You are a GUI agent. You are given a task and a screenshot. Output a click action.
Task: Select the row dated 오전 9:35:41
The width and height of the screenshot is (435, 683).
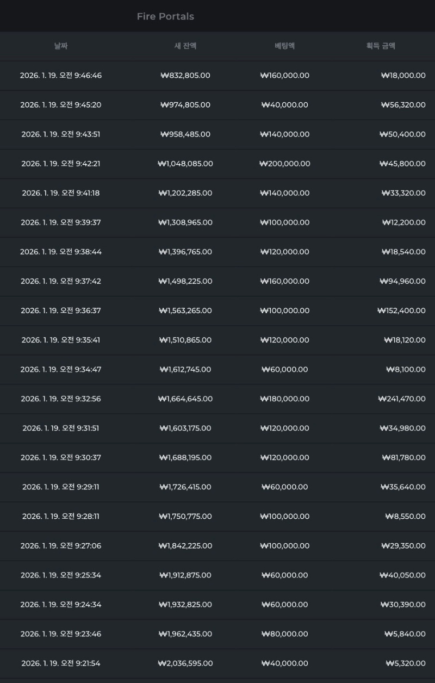[x=61, y=340]
